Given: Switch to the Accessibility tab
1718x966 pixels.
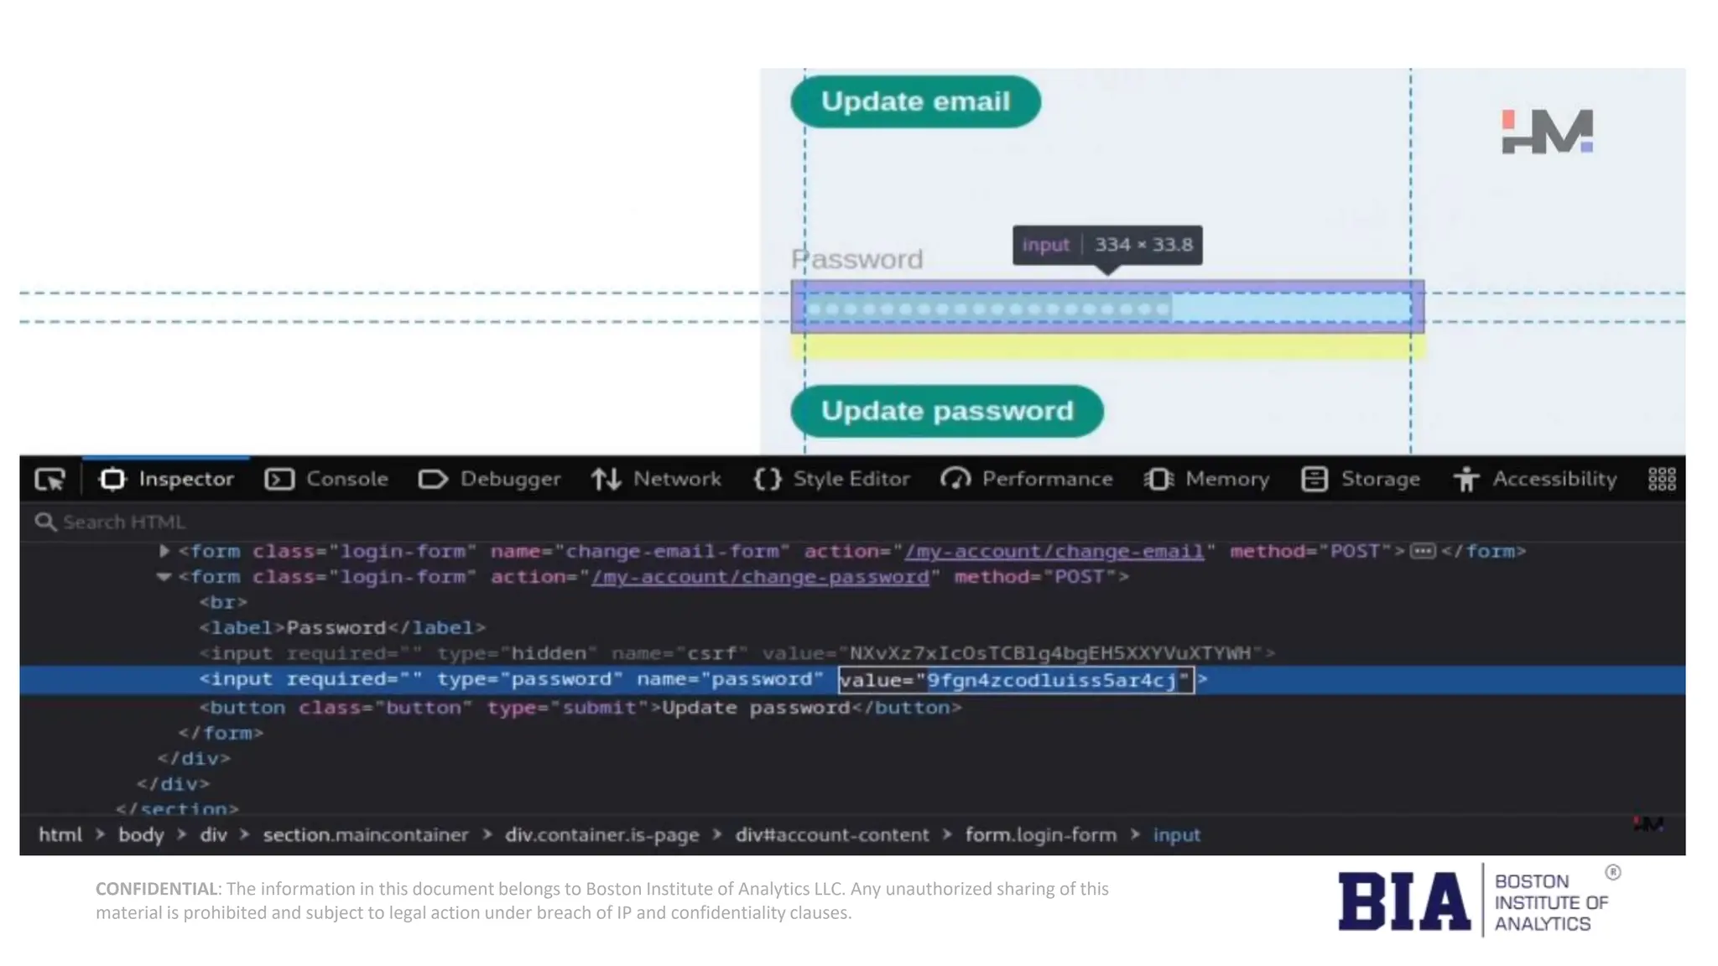Looking at the screenshot, I should coord(1535,480).
